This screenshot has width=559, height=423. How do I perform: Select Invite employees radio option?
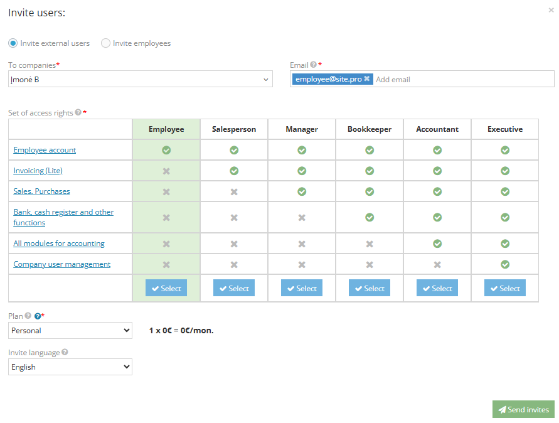tap(106, 43)
